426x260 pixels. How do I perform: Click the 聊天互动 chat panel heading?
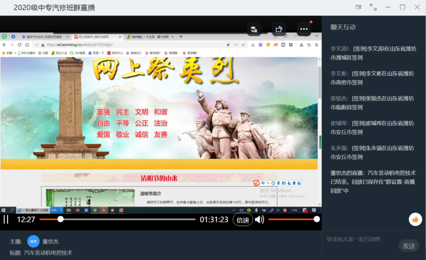pyautogui.click(x=343, y=27)
